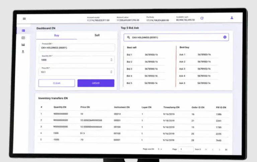
Task: Select the Bid 4 row
Action: click(145, 76)
